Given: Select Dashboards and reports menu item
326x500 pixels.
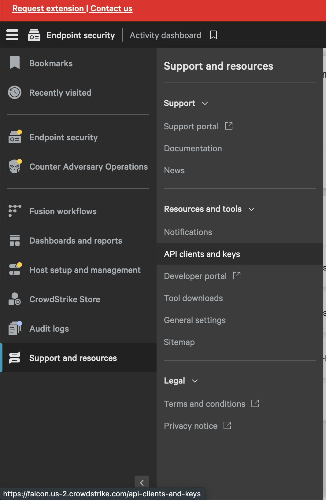Looking at the screenshot, I should point(76,241).
